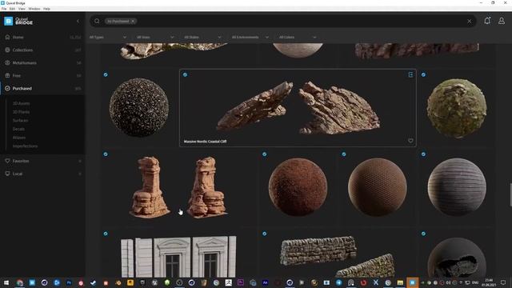This screenshot has height=288, width=512.
Task: Open the Massive Nordic Coastal Cliff asset
Action: click(x=298, y=108)
